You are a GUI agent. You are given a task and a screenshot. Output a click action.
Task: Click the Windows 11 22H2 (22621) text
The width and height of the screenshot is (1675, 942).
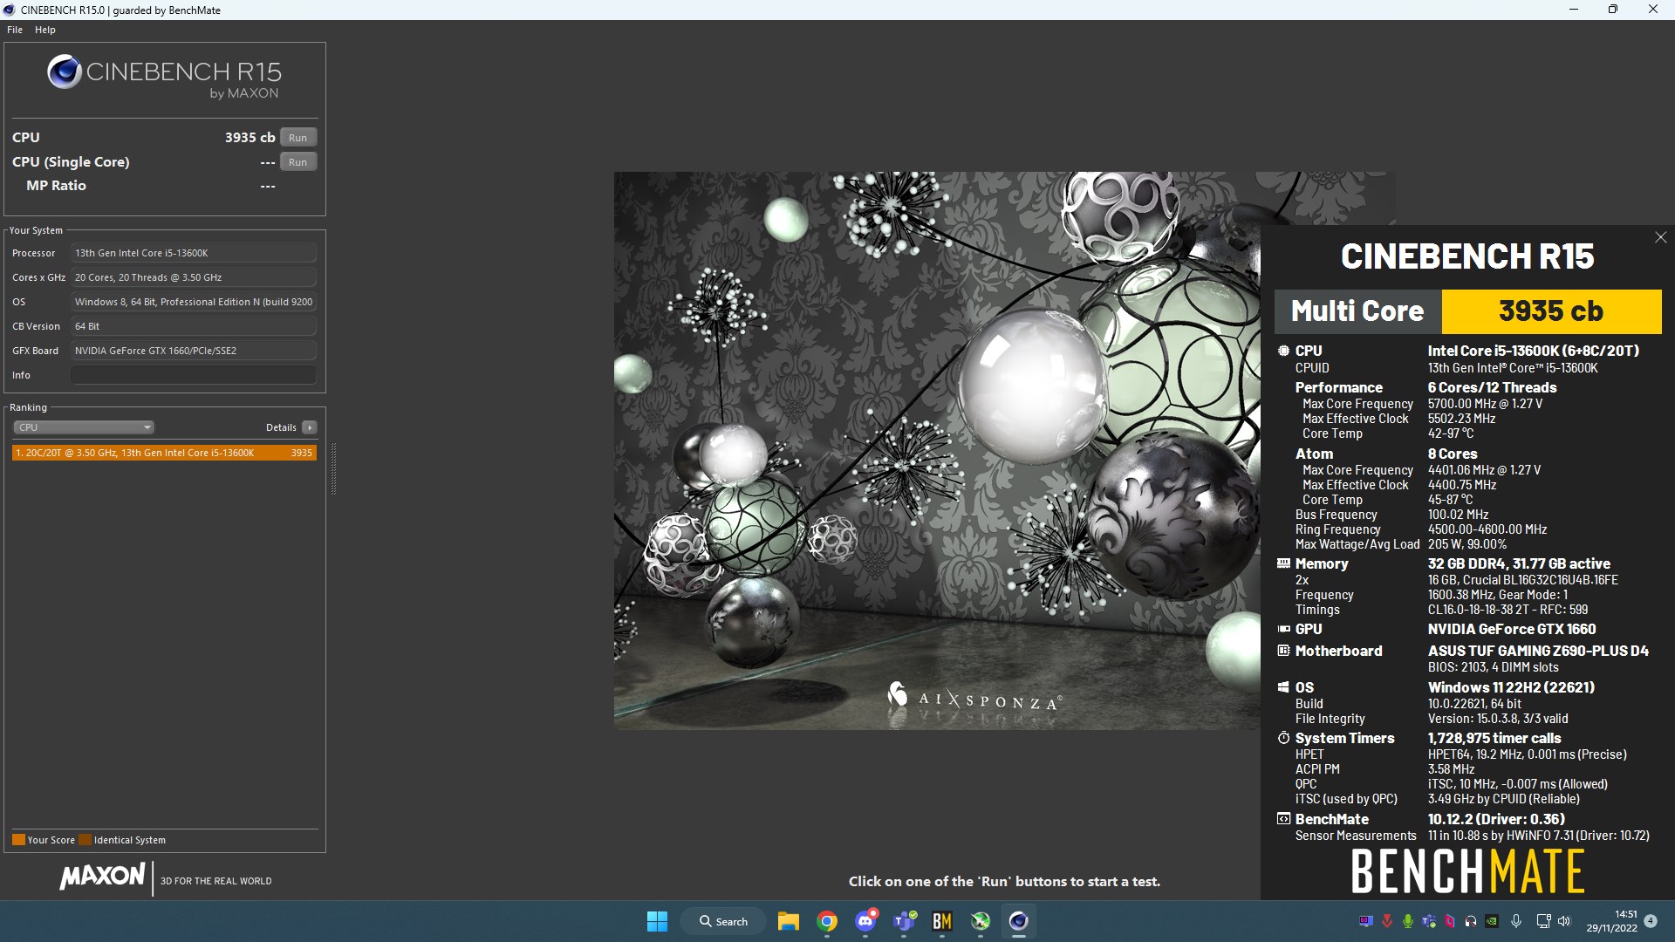pos(1511,687)
